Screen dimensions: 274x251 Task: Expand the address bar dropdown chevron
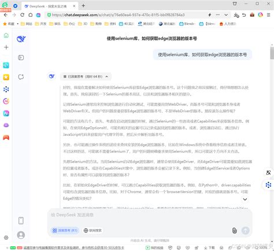pyautogui.click(x=226, y=15)
